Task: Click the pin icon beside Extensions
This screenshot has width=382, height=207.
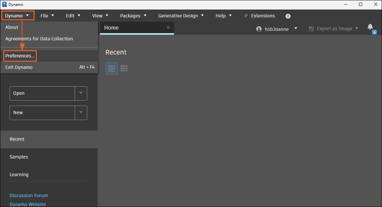Action: coord(246,16)
